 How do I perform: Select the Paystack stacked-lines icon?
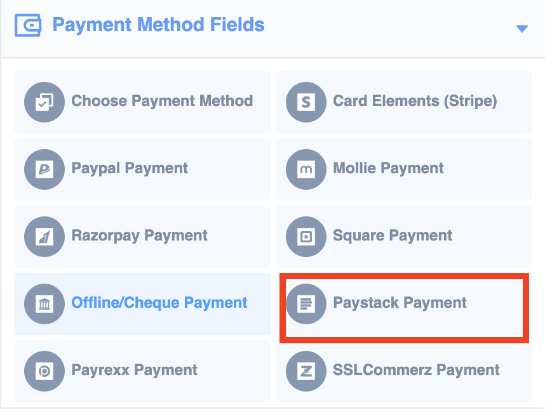pyautogui.click(x=306, y=304)
